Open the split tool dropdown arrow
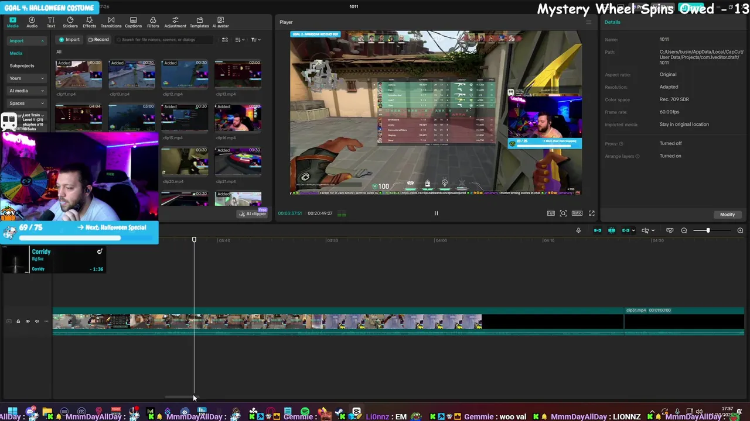Viewport: 750px width, 421px height. click(x=653, y=230)
